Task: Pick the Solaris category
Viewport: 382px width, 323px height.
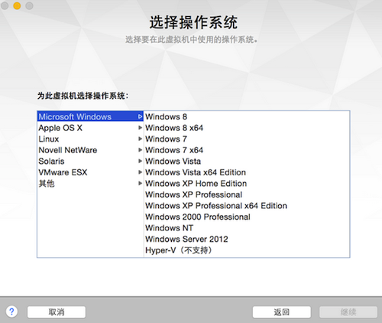Action: (90, 161)
